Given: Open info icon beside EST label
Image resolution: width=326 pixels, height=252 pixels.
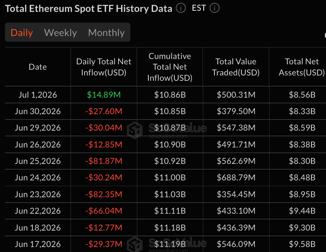Looking at the screenshot, I should tap(214, 8).
